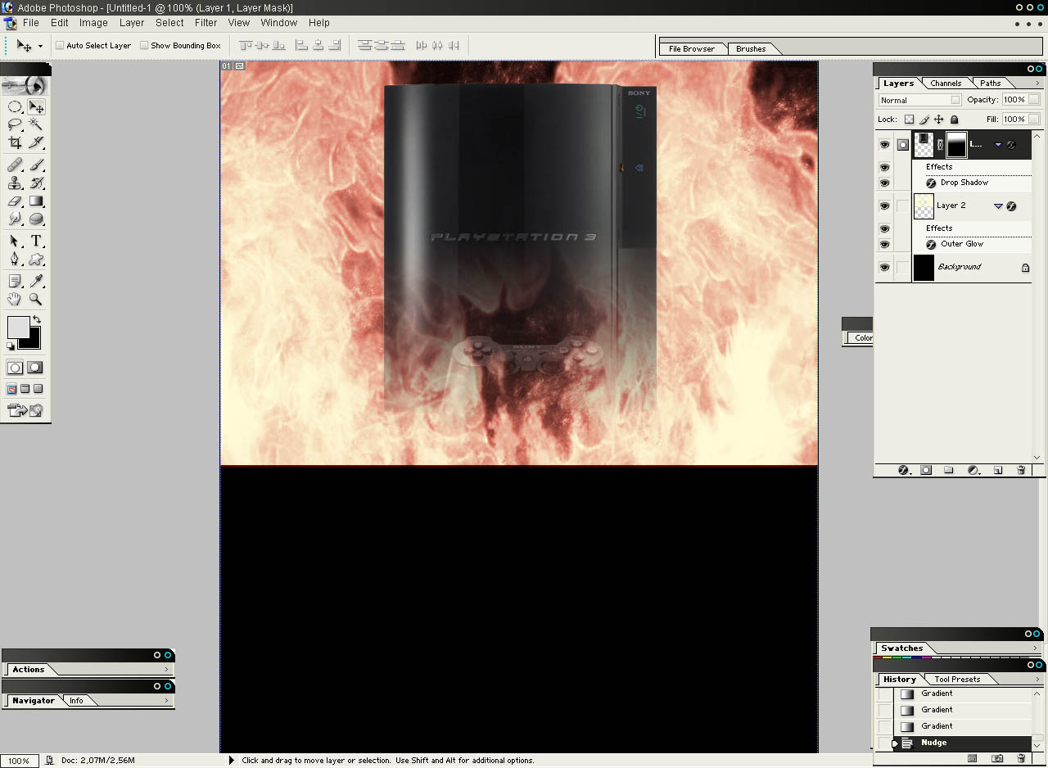Viewport: 1048px width, 768px height.
Task: Select the History Brush tool
Action: [x=36, y=183]
